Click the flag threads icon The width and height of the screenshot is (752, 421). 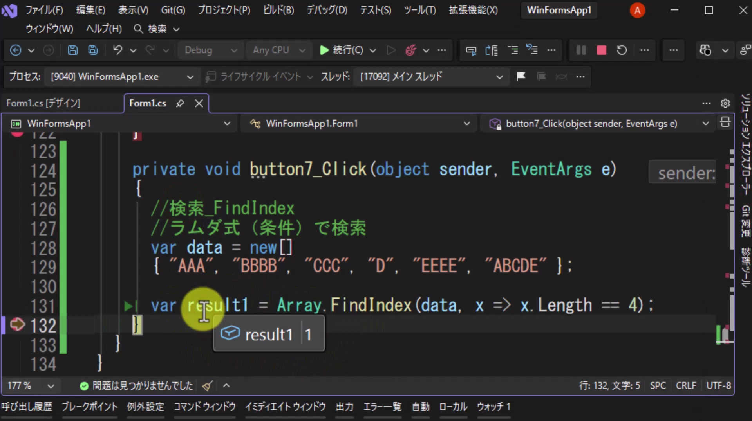[521, 76]
